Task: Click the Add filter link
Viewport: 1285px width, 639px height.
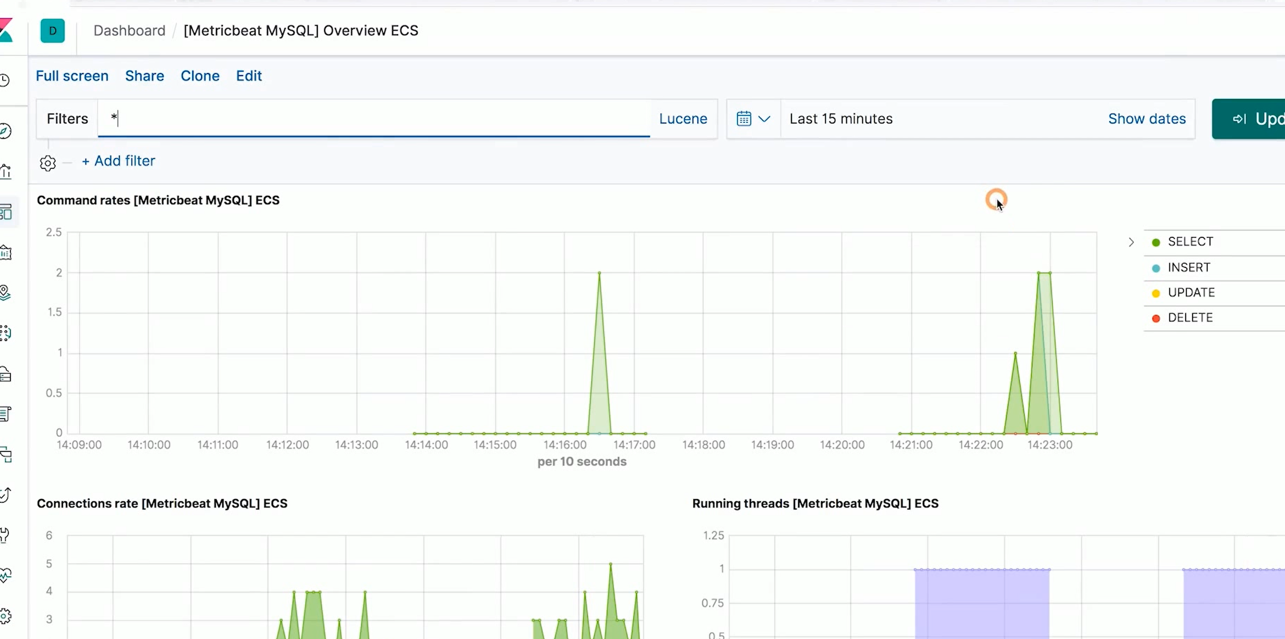Action: (118, 161)
